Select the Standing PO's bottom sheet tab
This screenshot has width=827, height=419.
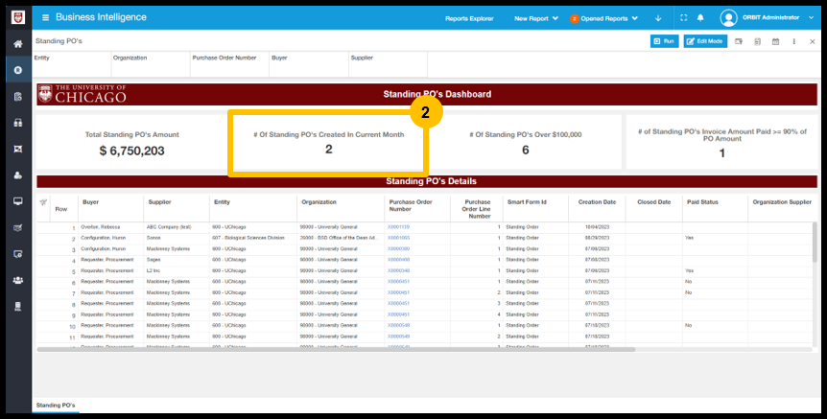(x=56, y=406)
